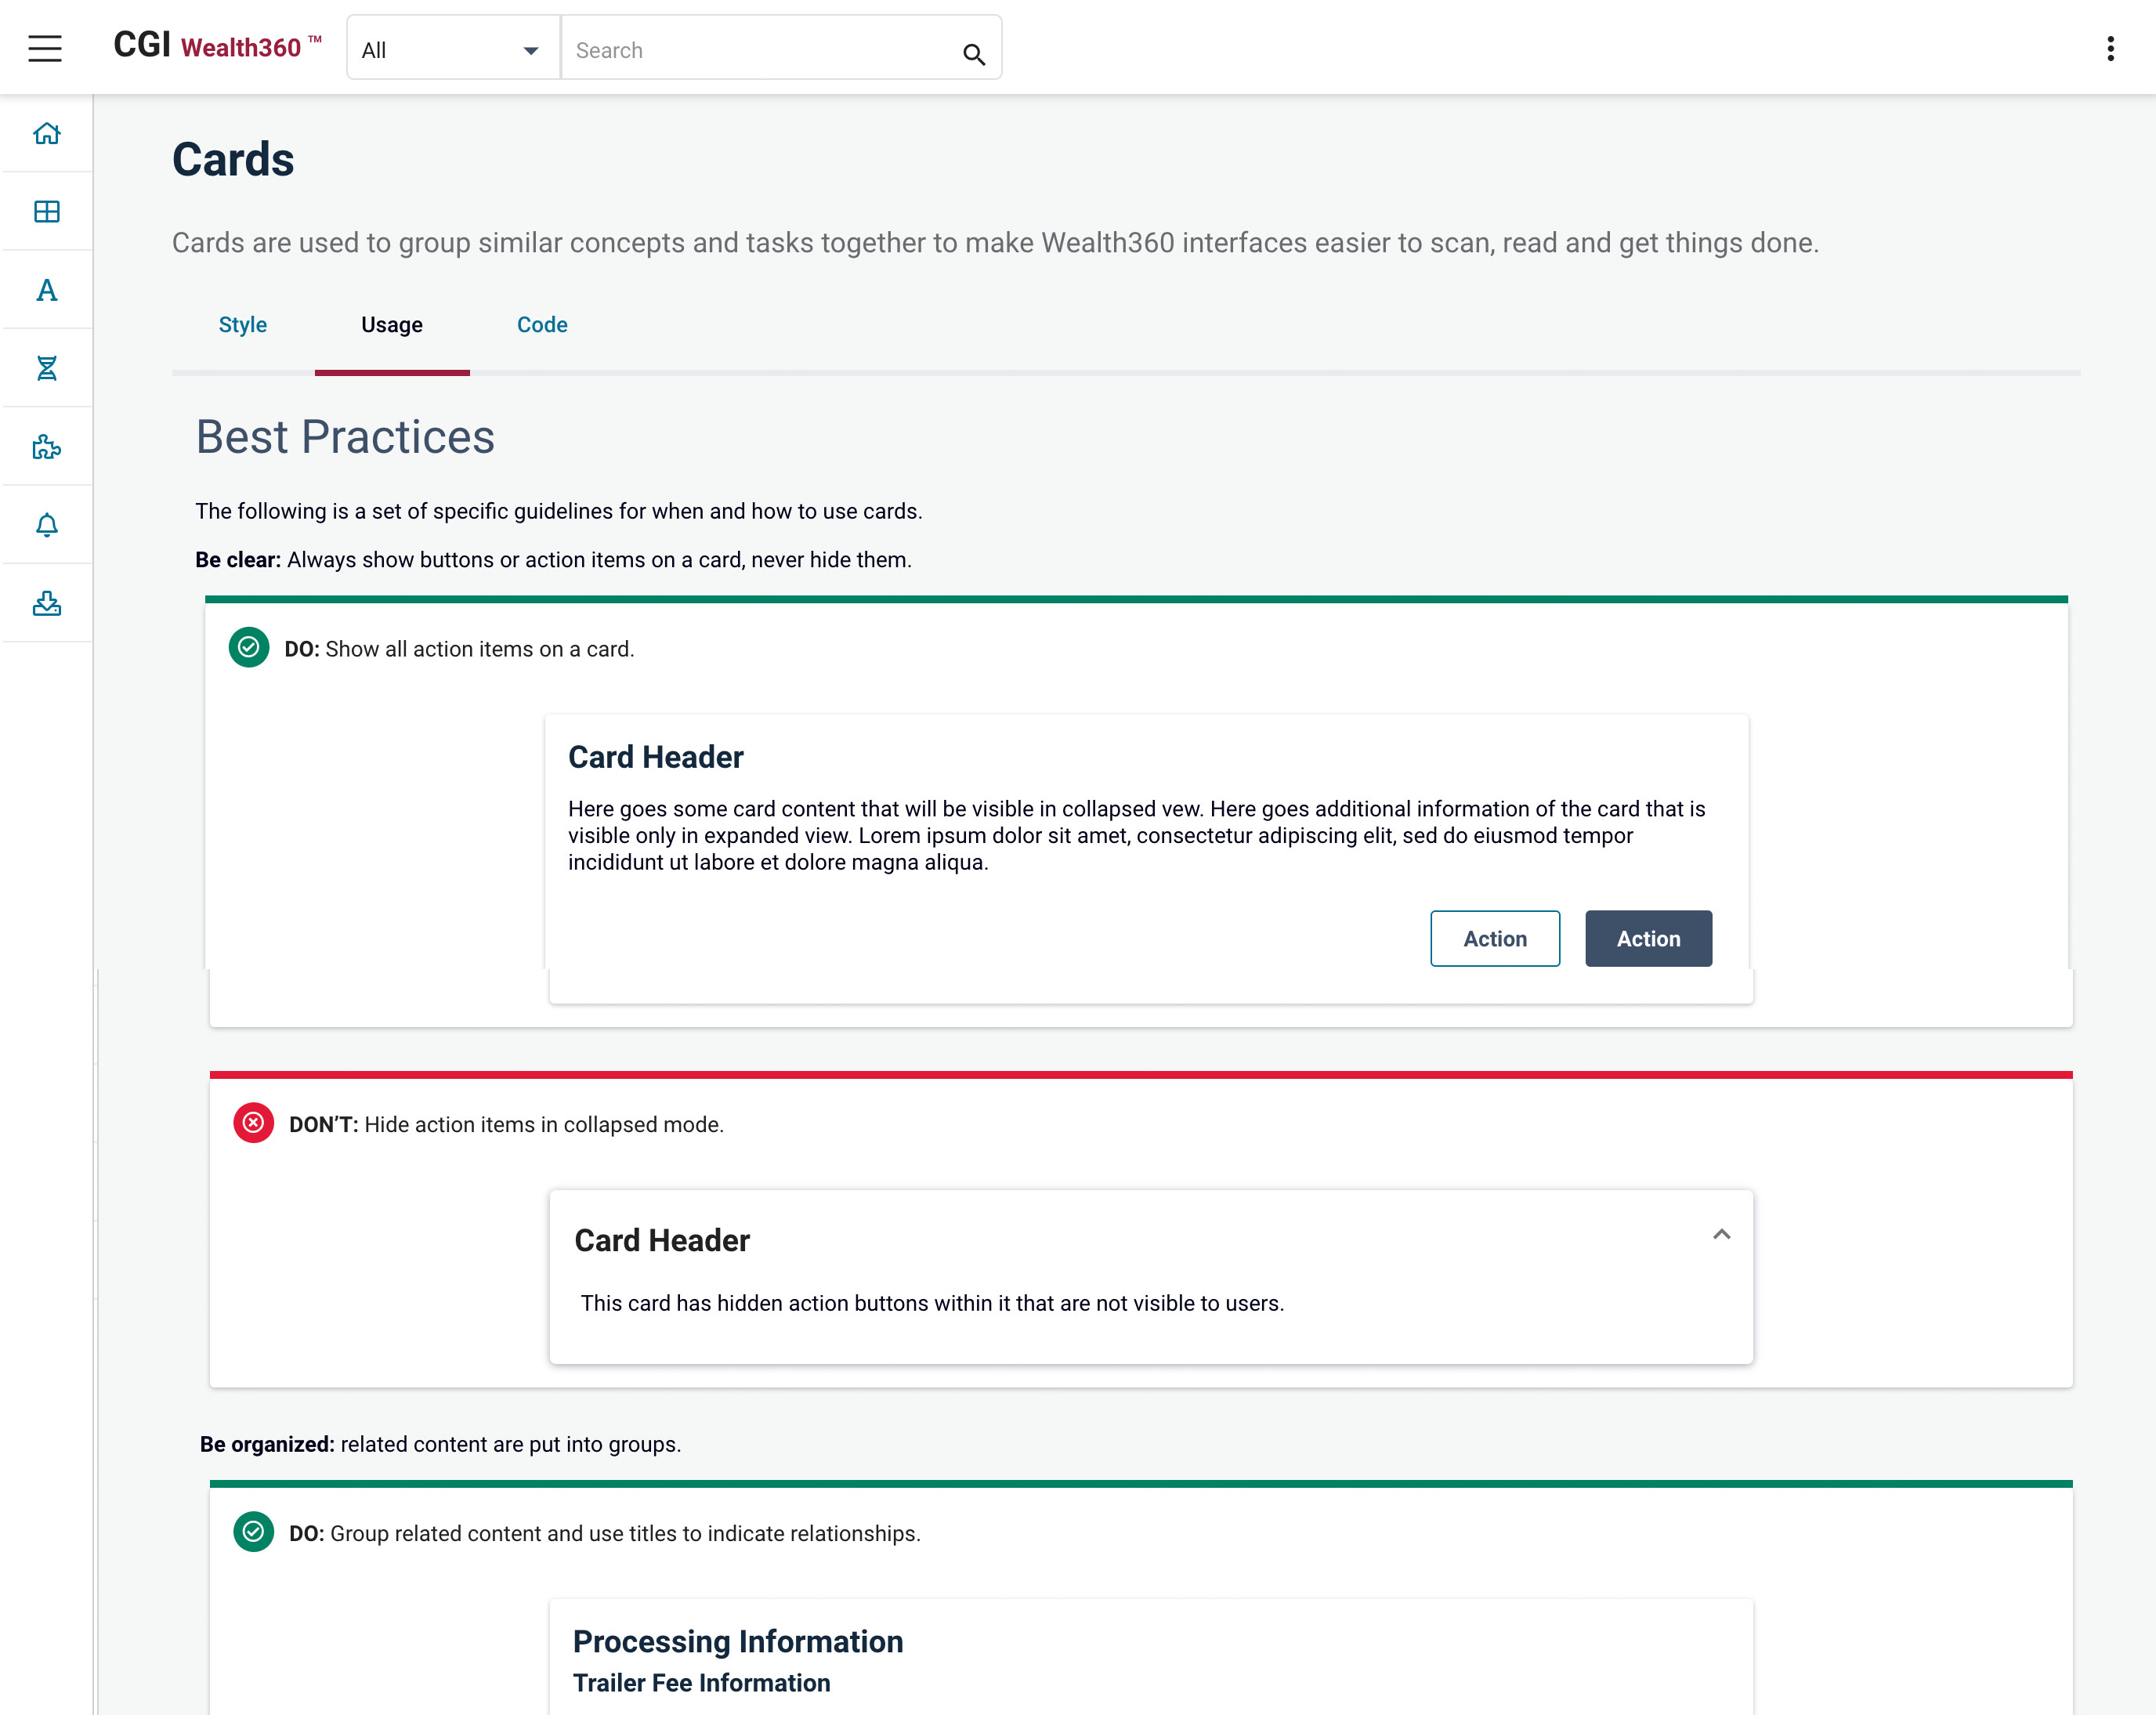Click the CGI Wealth360 logo
Screen dimensions: 2156x1715
pos(217,46)
